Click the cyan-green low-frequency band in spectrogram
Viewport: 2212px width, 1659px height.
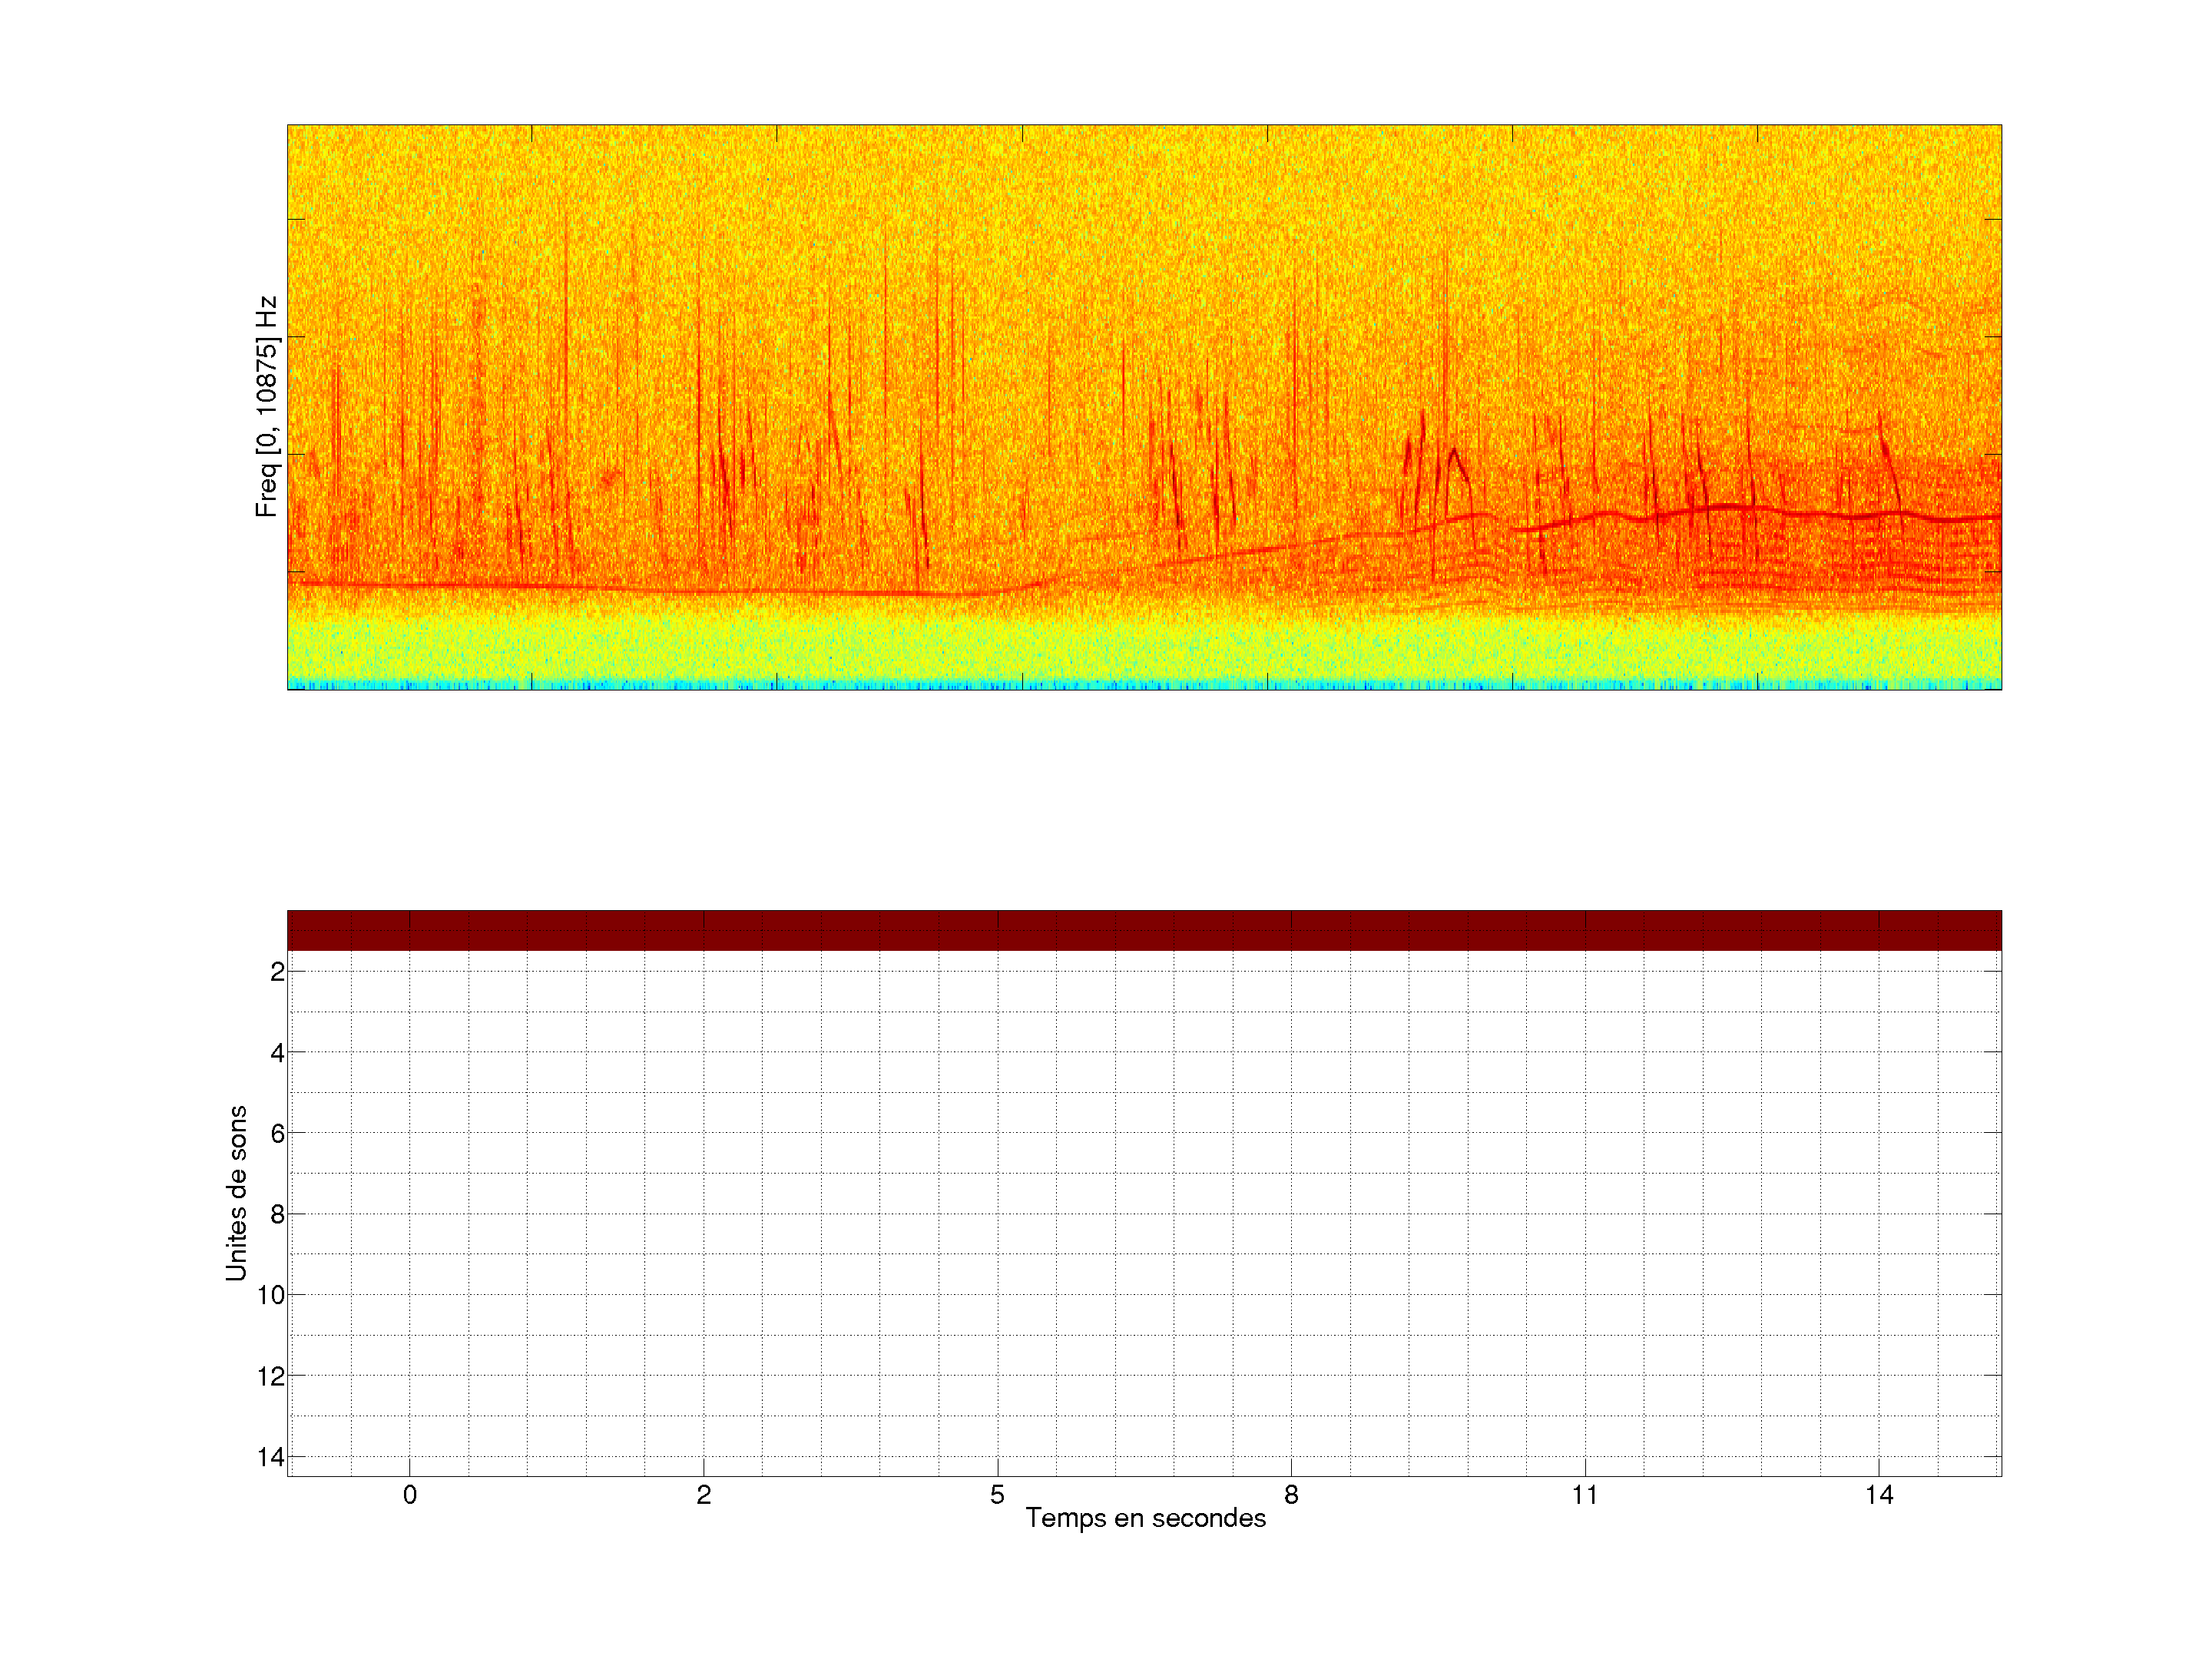point(1144,655)
